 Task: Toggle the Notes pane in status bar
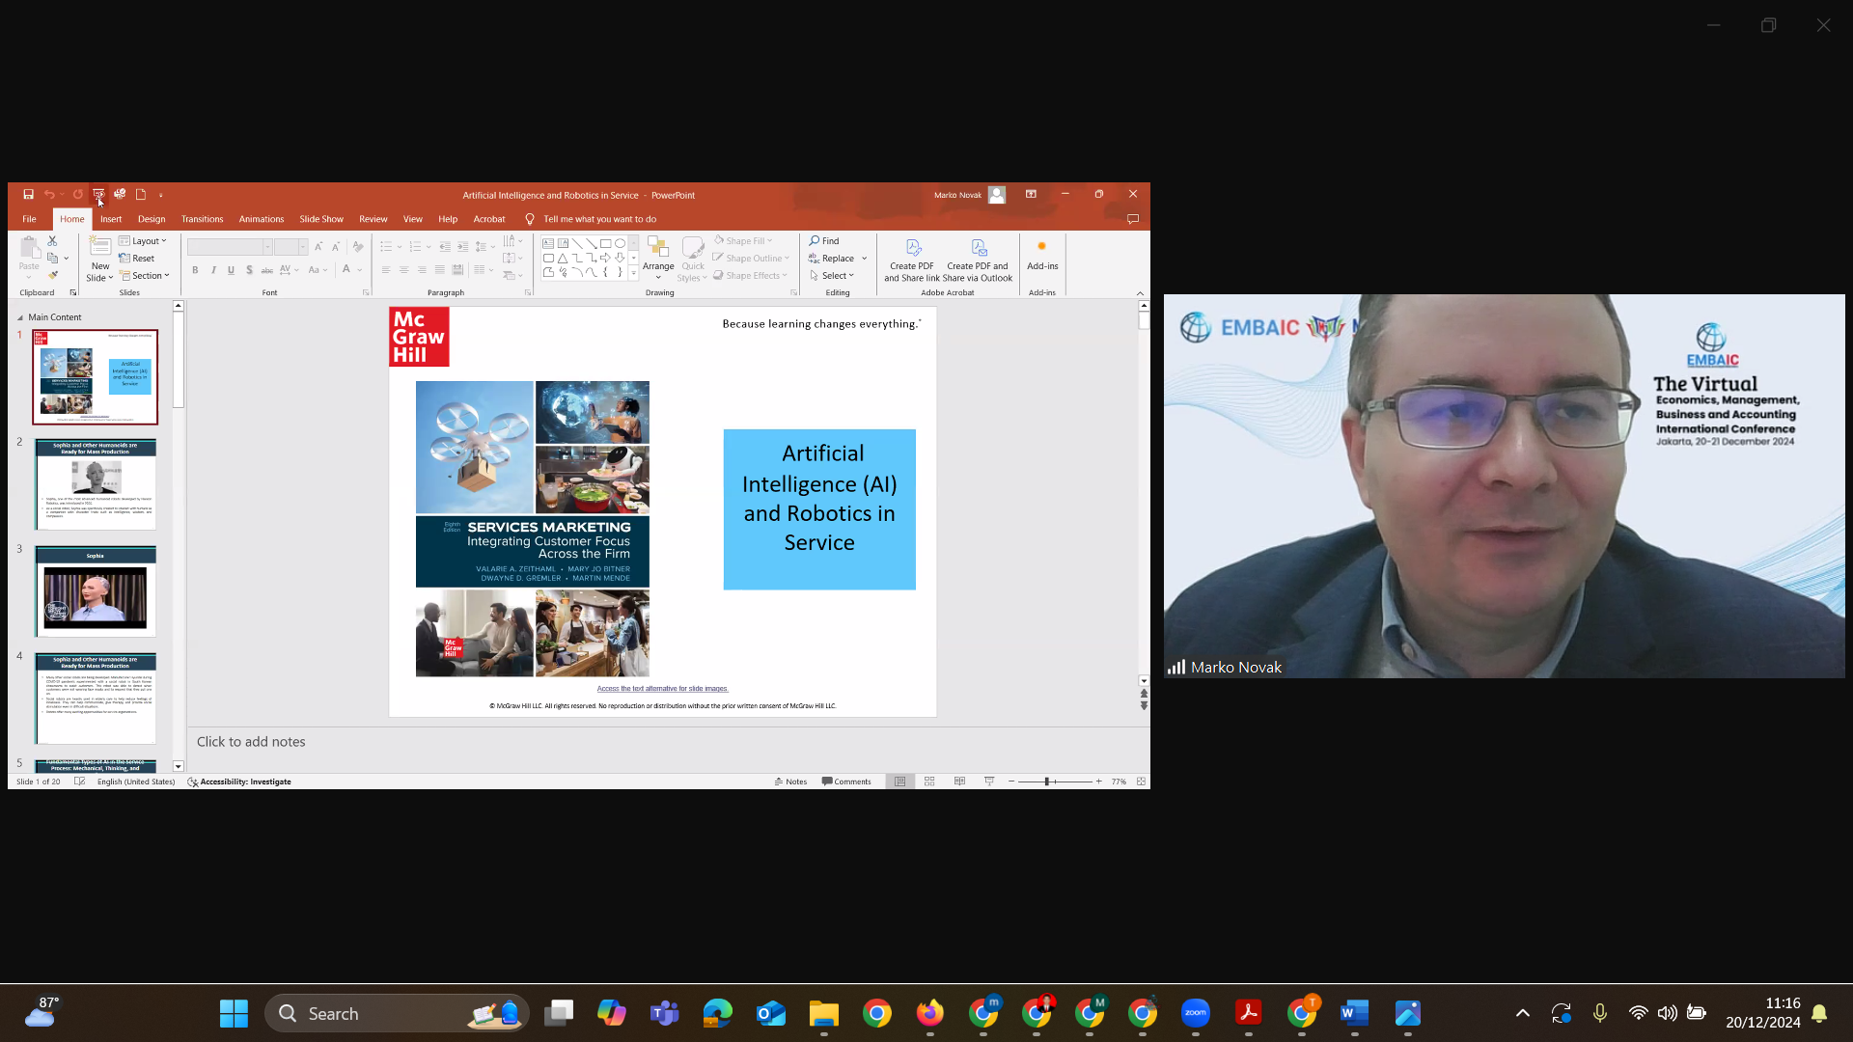click(790, 781)
